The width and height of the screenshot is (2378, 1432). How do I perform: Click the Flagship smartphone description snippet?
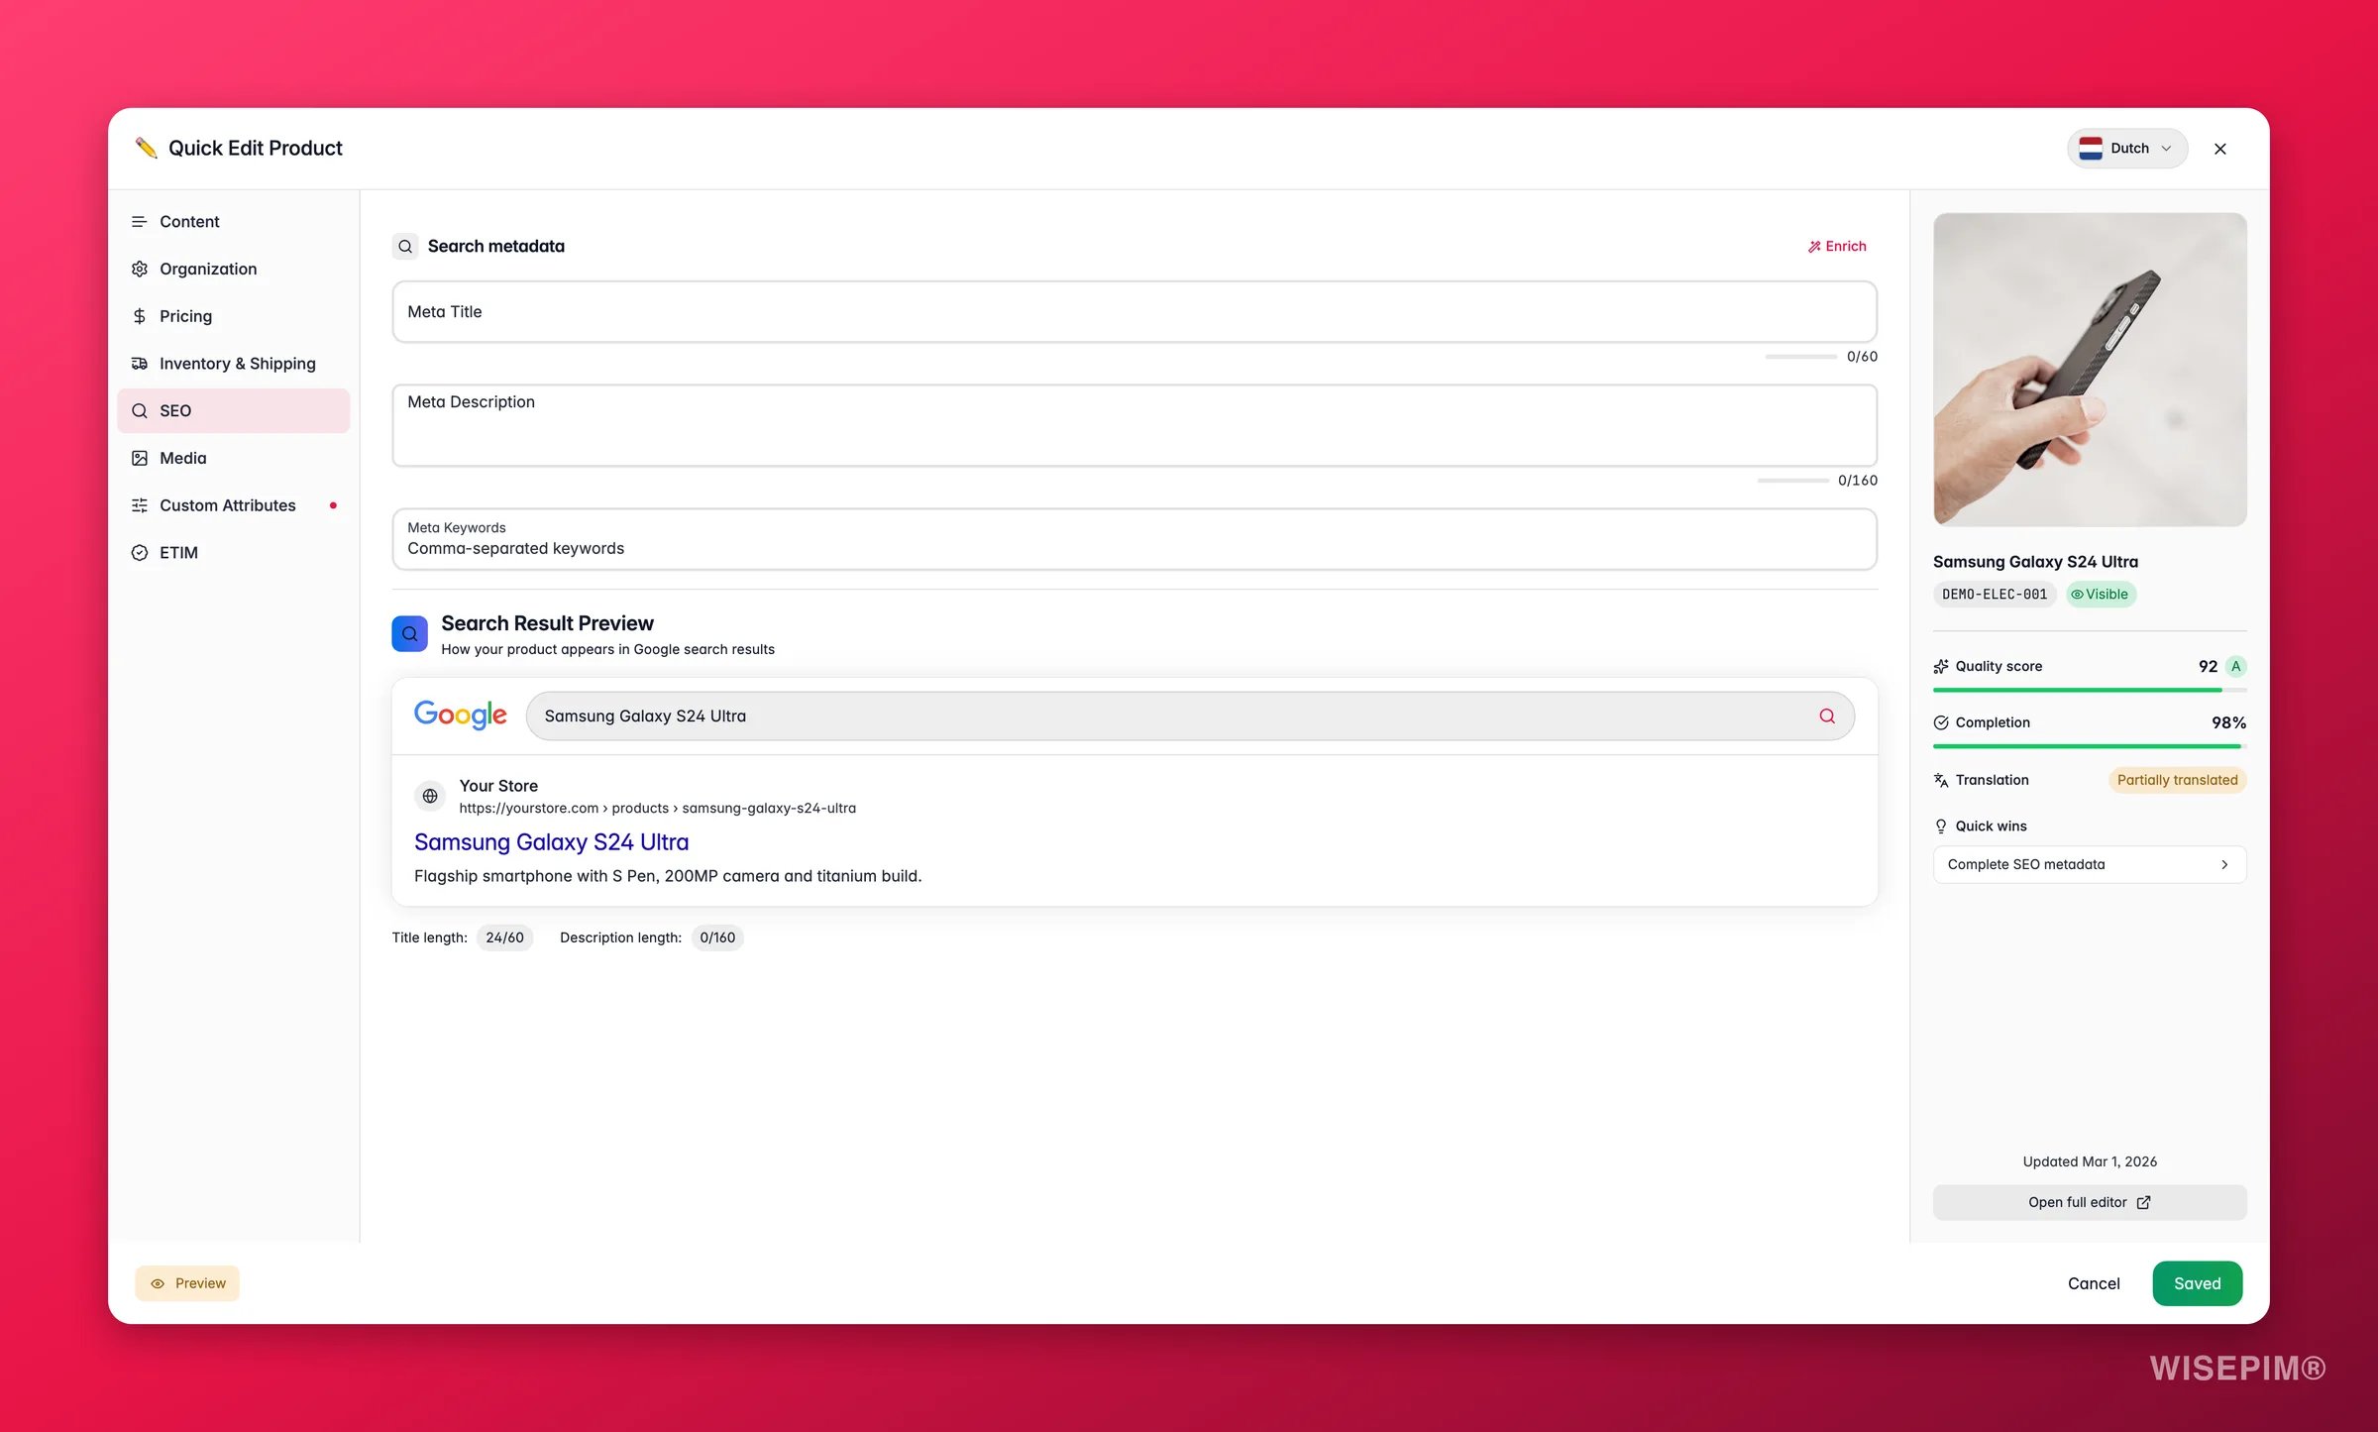pyautogui.click(x=668, y=876)
